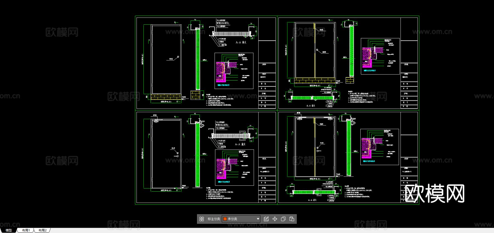Click A-A 放大 label in lower-right sheet
This screenshot has width=494, height=233.
pos(312,200)
